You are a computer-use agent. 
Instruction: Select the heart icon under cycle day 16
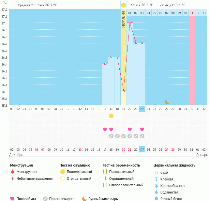[105, 130]
